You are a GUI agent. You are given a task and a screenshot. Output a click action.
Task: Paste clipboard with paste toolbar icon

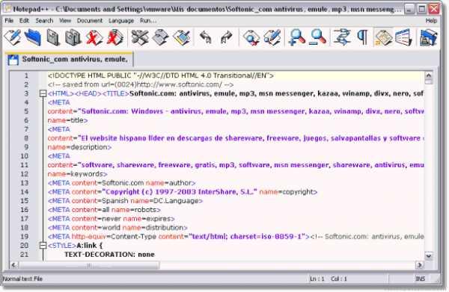pos(181,37)
